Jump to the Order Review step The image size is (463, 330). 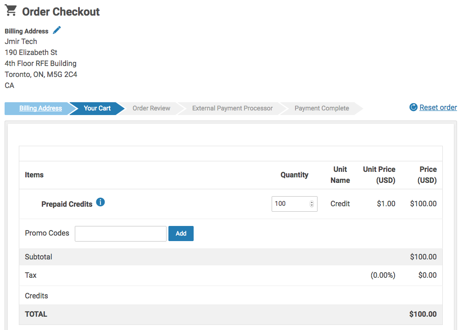151,109
